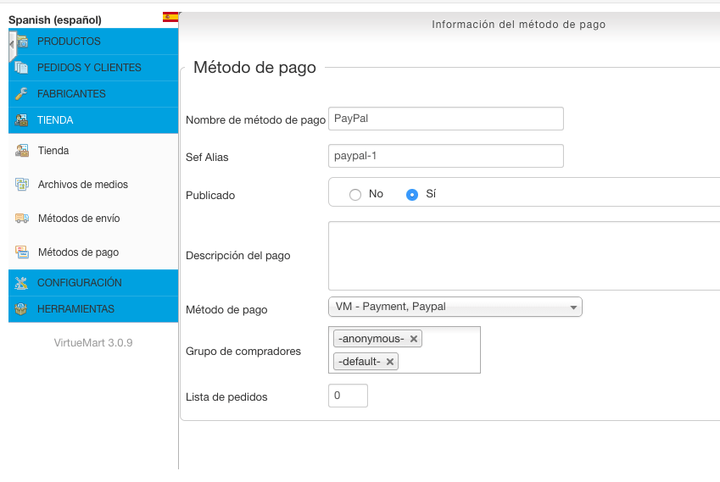Image resolution: width=720 pixels, height=482 pixels.
Task: Click the Publicado field label
Action: click(210, 196)
